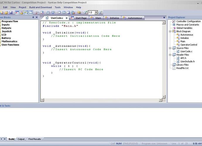This screenshot has height=146, width=202.
Task: Click the code editor scroll down arrow
Action: click(x=164, y=97)
